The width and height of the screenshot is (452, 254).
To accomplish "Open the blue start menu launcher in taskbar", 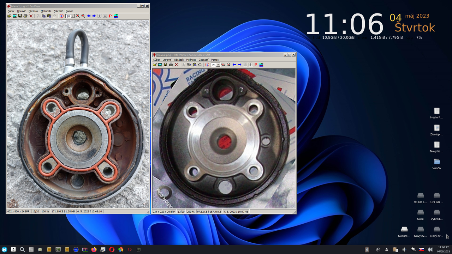I will pos(4,249).
